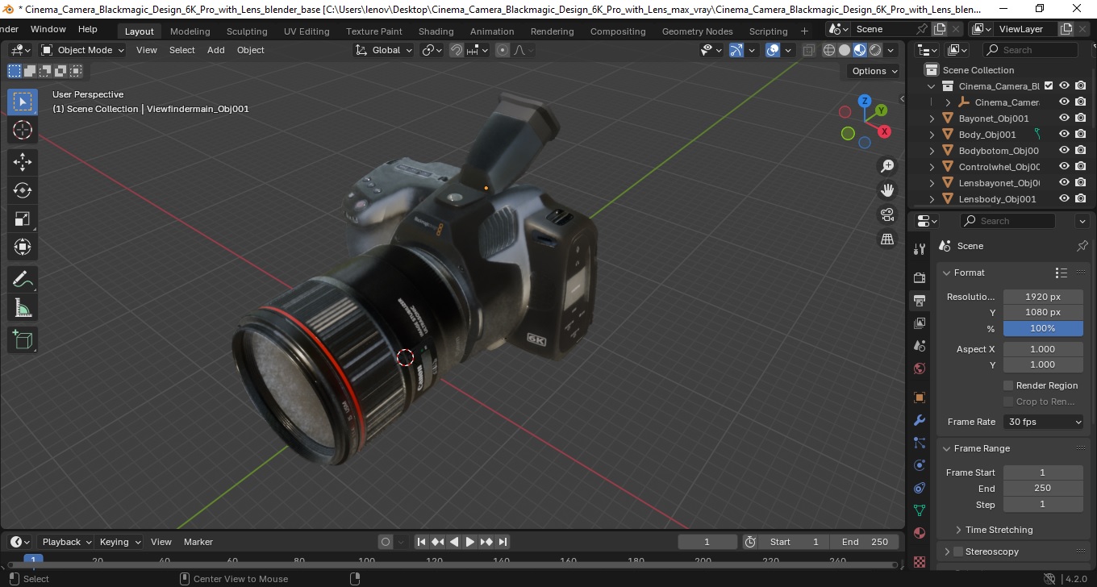Screen dimensions: 1097x587
Task: Switch to the Modeling workspace tab
Action: tap(190, 31)
